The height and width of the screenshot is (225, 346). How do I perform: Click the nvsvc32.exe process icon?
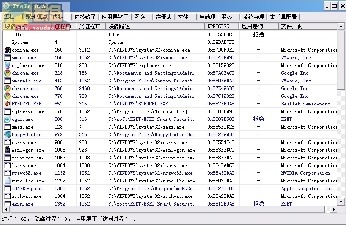pos(7,173)
